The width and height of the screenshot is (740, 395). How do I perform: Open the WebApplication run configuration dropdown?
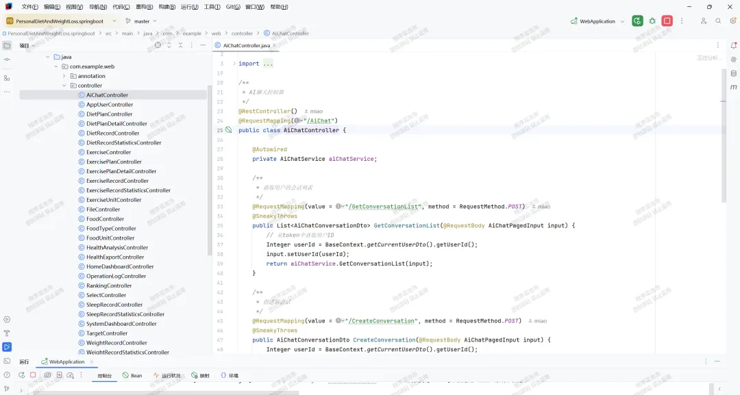coord(597,21)
